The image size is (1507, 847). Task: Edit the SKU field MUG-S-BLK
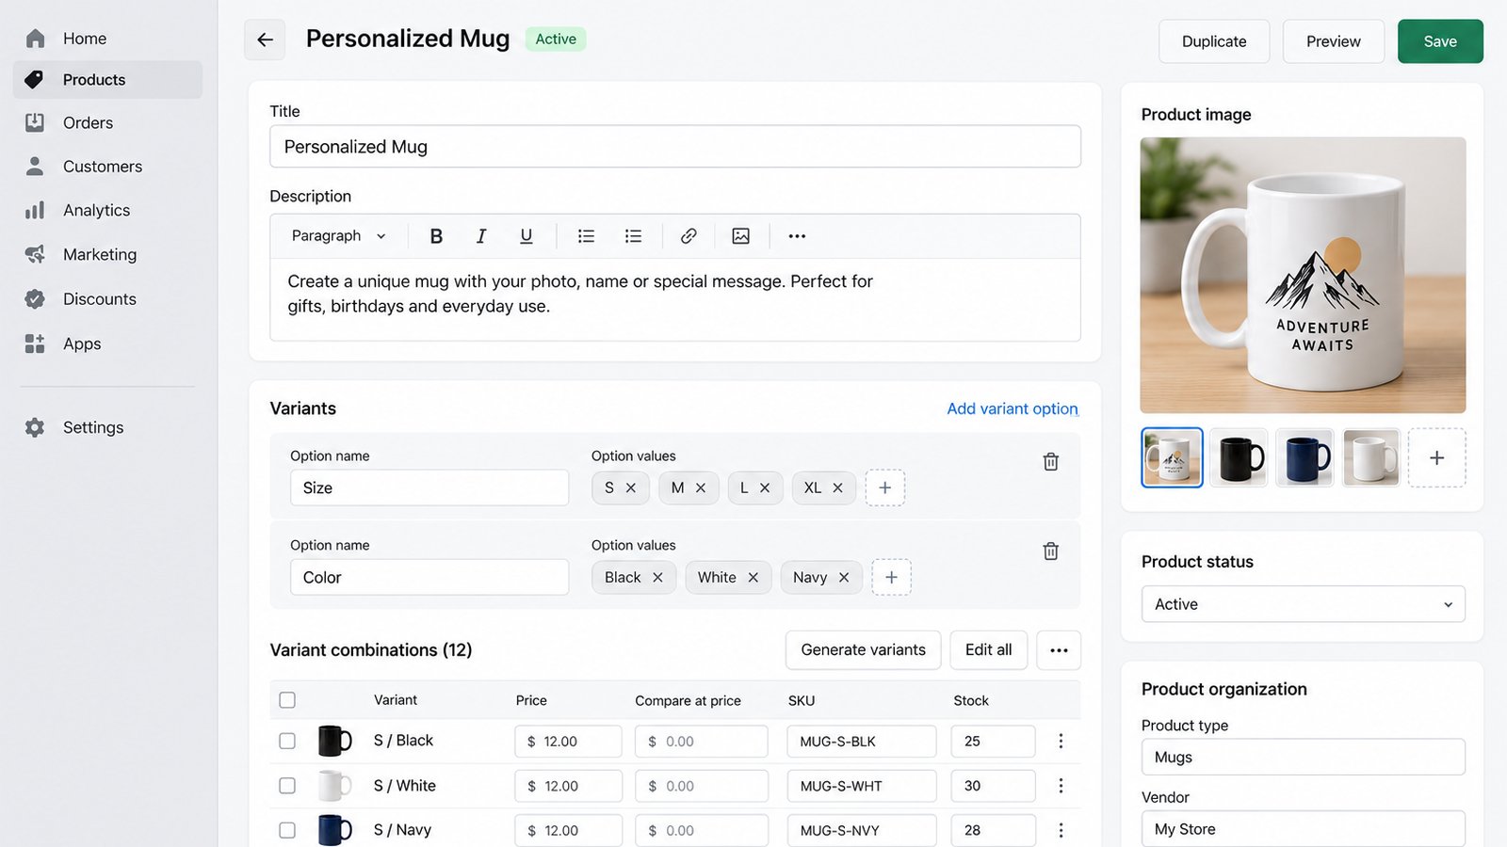click(862, 742)
